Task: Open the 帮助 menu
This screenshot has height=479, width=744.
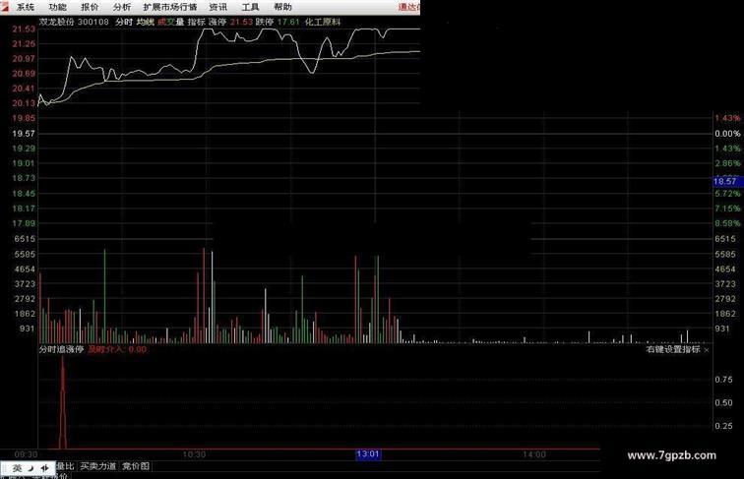Action: pos(282,7)
